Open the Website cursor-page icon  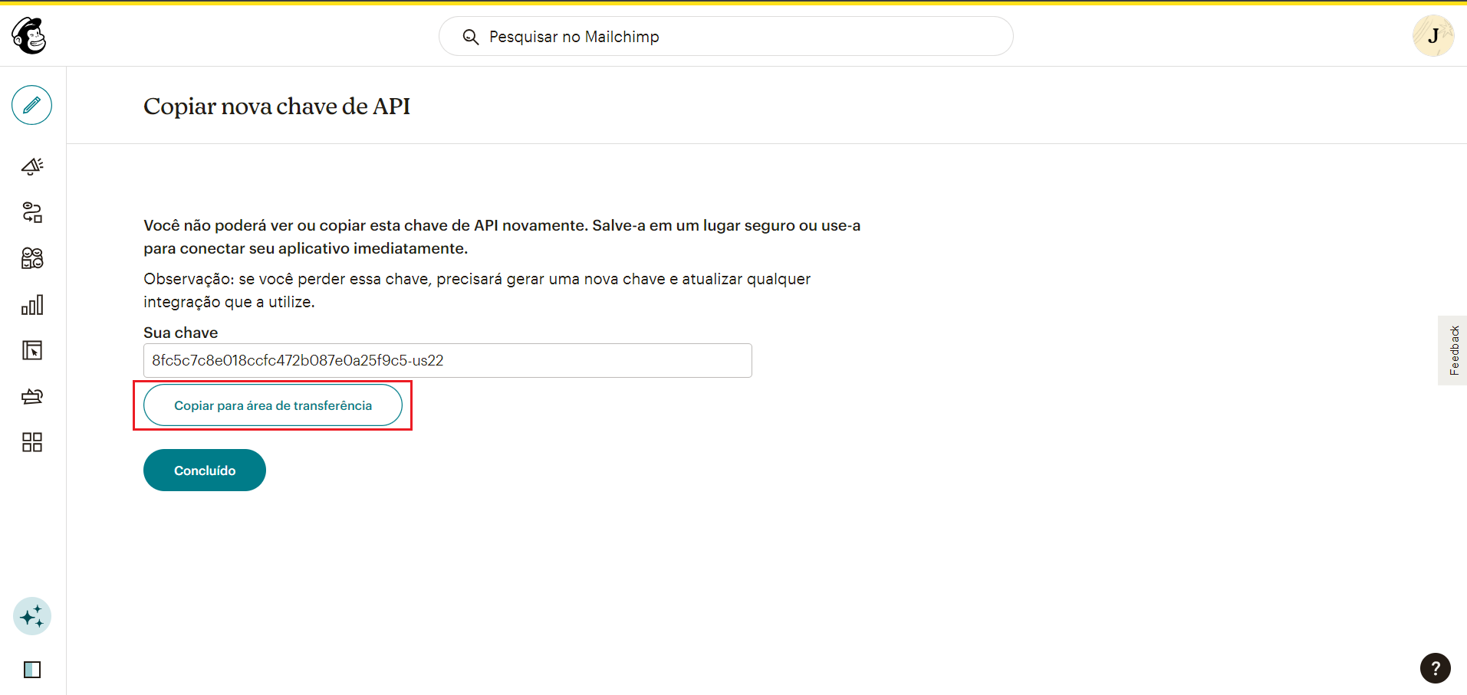31,350
